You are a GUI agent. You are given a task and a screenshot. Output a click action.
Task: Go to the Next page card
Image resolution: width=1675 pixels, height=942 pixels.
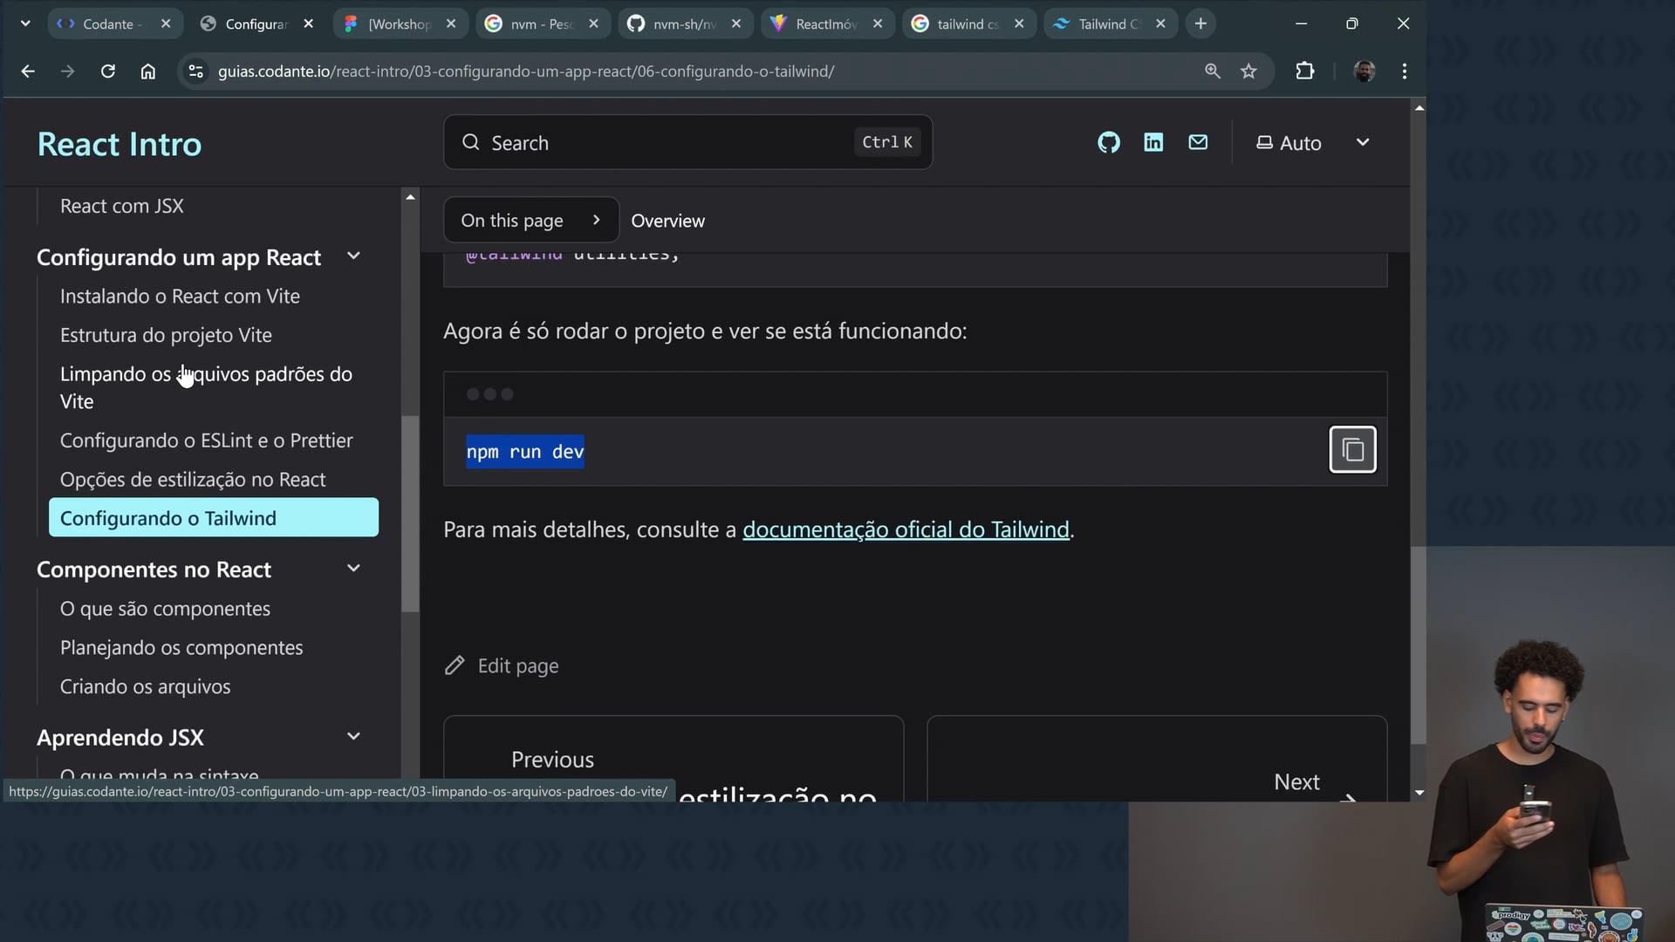(x=1157, y=759)
